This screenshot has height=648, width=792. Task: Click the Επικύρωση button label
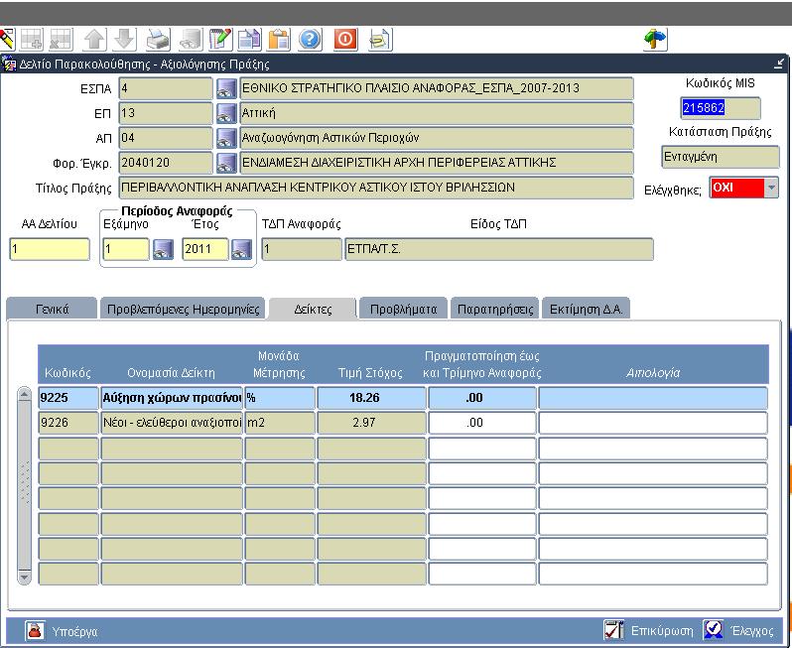click(x=662, y=631)
